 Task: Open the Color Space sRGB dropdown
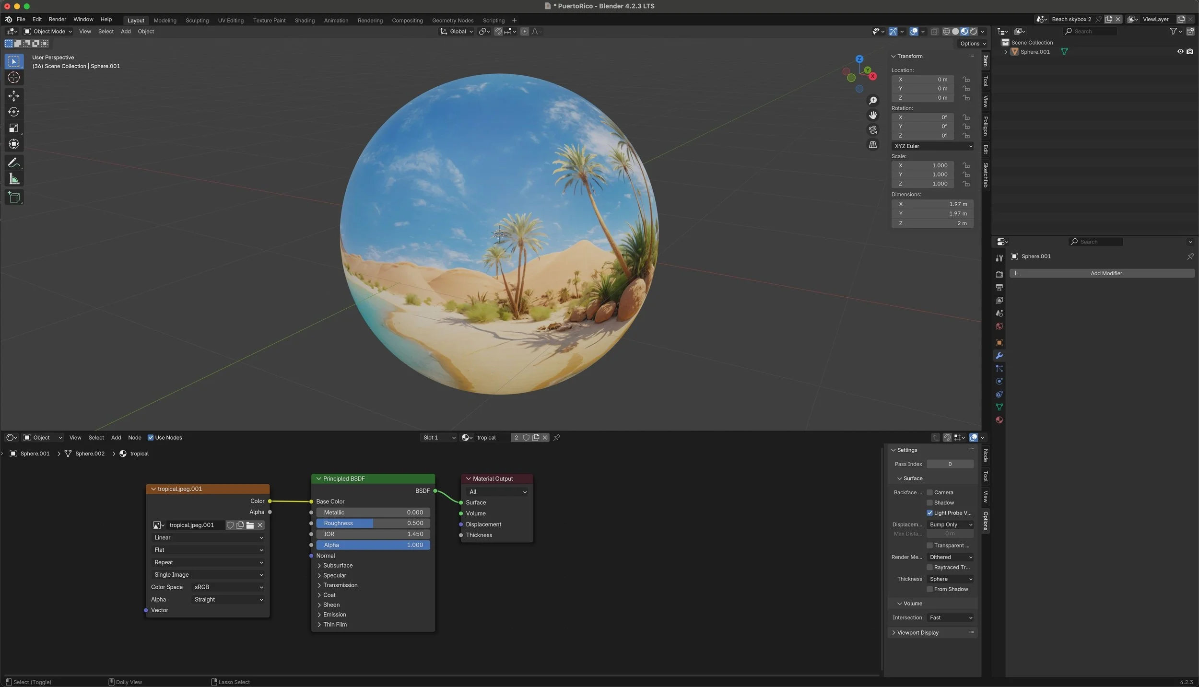pyautogui.click(x=228, y=587)
